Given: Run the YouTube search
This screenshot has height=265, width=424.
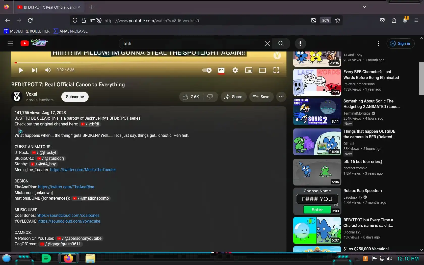Looking at the screenshot, I should click(281, 43).
